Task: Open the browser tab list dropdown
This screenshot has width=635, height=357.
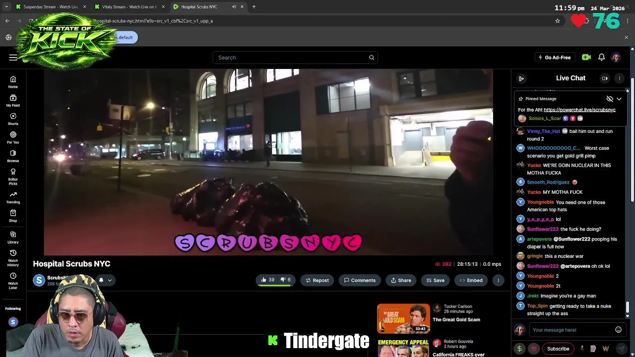Action: tap(6, 7)
